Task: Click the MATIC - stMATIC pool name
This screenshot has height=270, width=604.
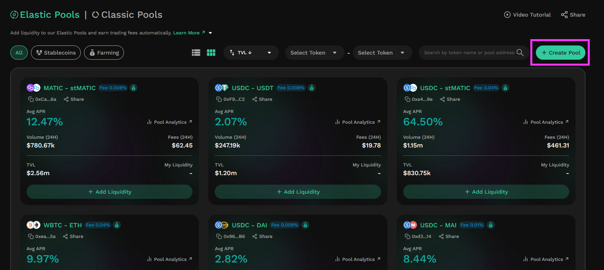Action: coord(70,88)
